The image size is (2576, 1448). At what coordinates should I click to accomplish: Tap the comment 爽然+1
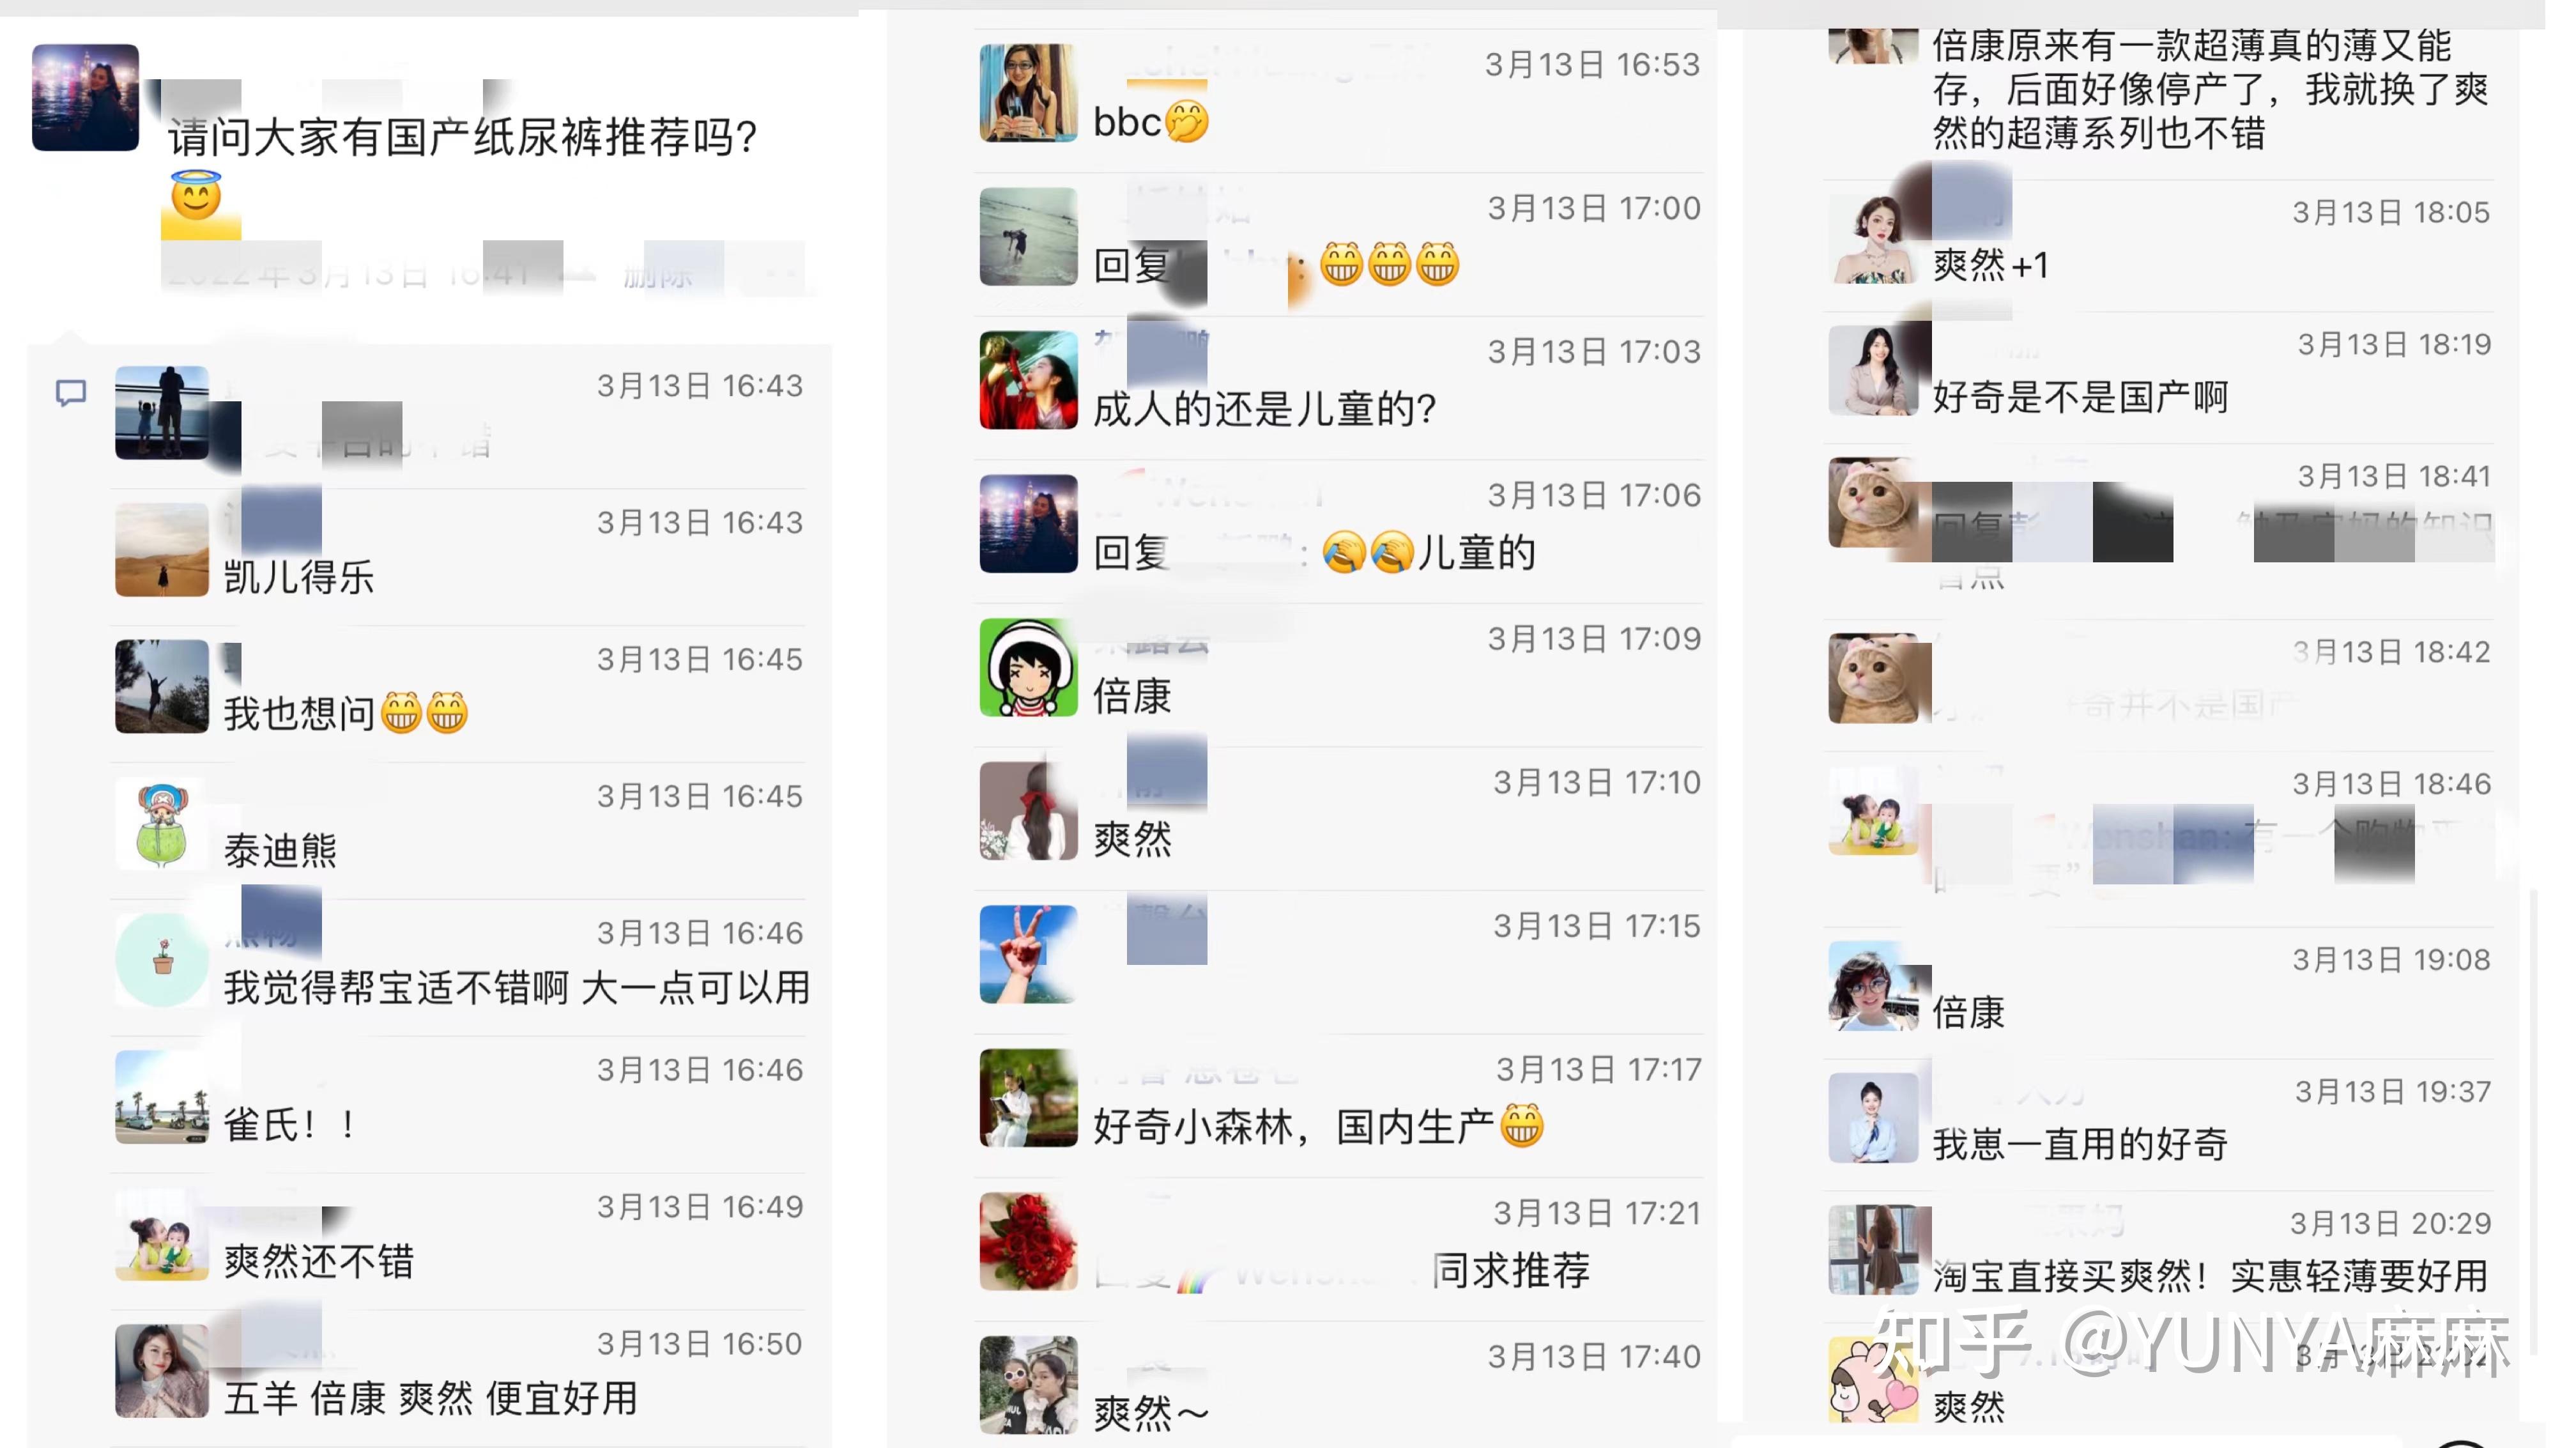coord(1991,265)
